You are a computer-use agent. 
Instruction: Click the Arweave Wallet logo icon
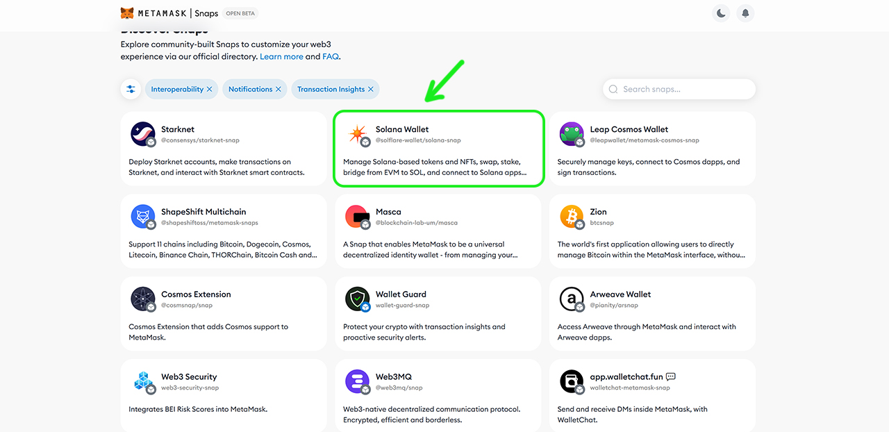click(572, 299)
